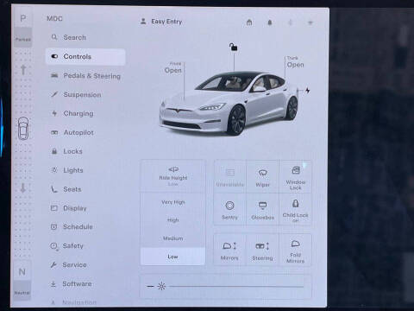Tap the Easy Entry driver profile
This screenshot has width=414, height=311.
coord(161,22)
